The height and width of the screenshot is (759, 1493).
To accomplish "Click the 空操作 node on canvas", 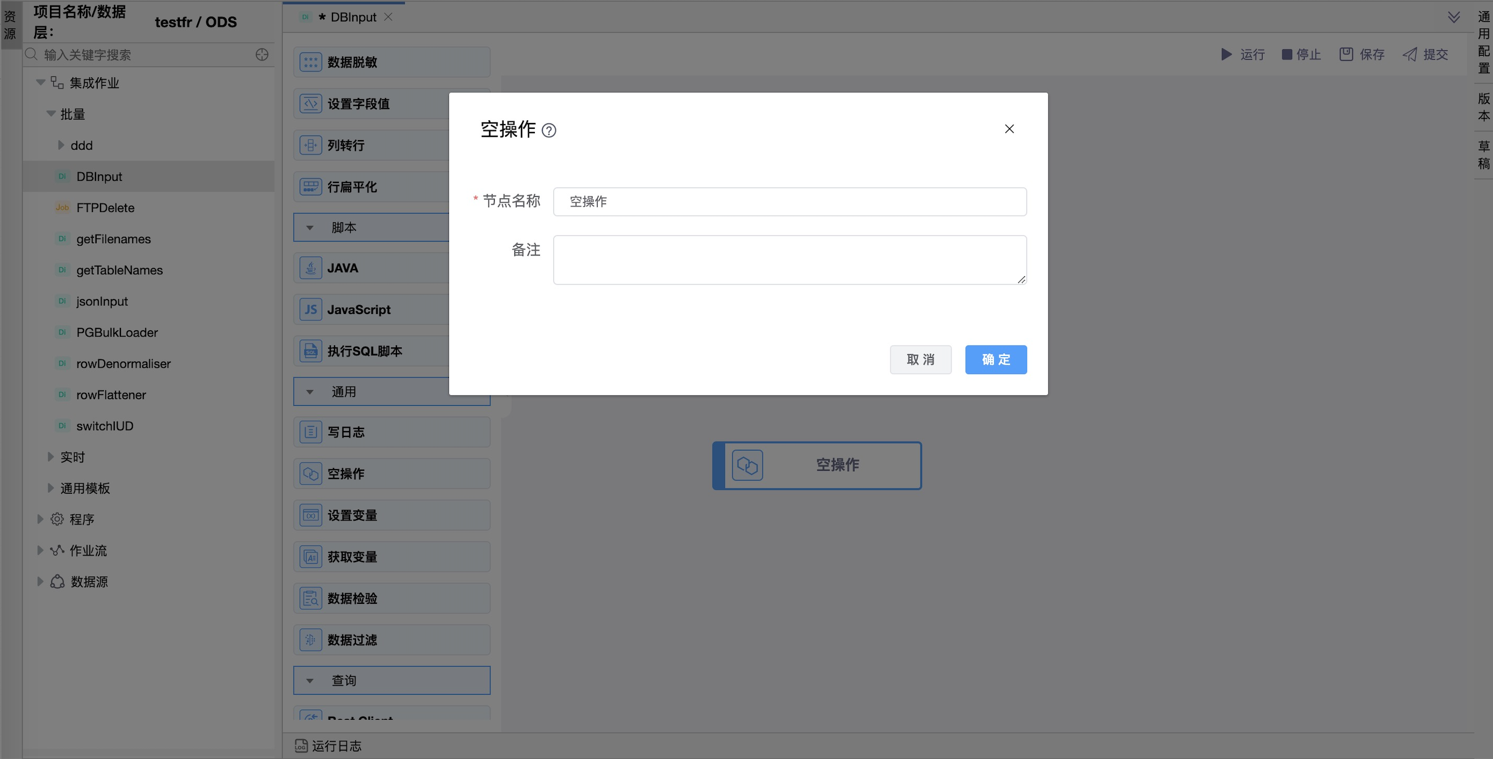I will (x=817, y=465).
